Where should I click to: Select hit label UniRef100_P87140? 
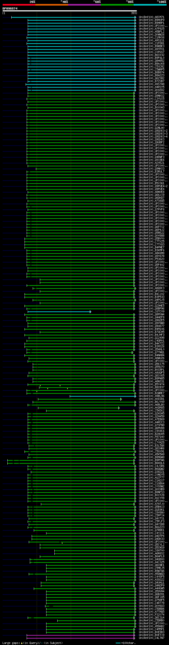pyautogui.click(x=152, y=437)
